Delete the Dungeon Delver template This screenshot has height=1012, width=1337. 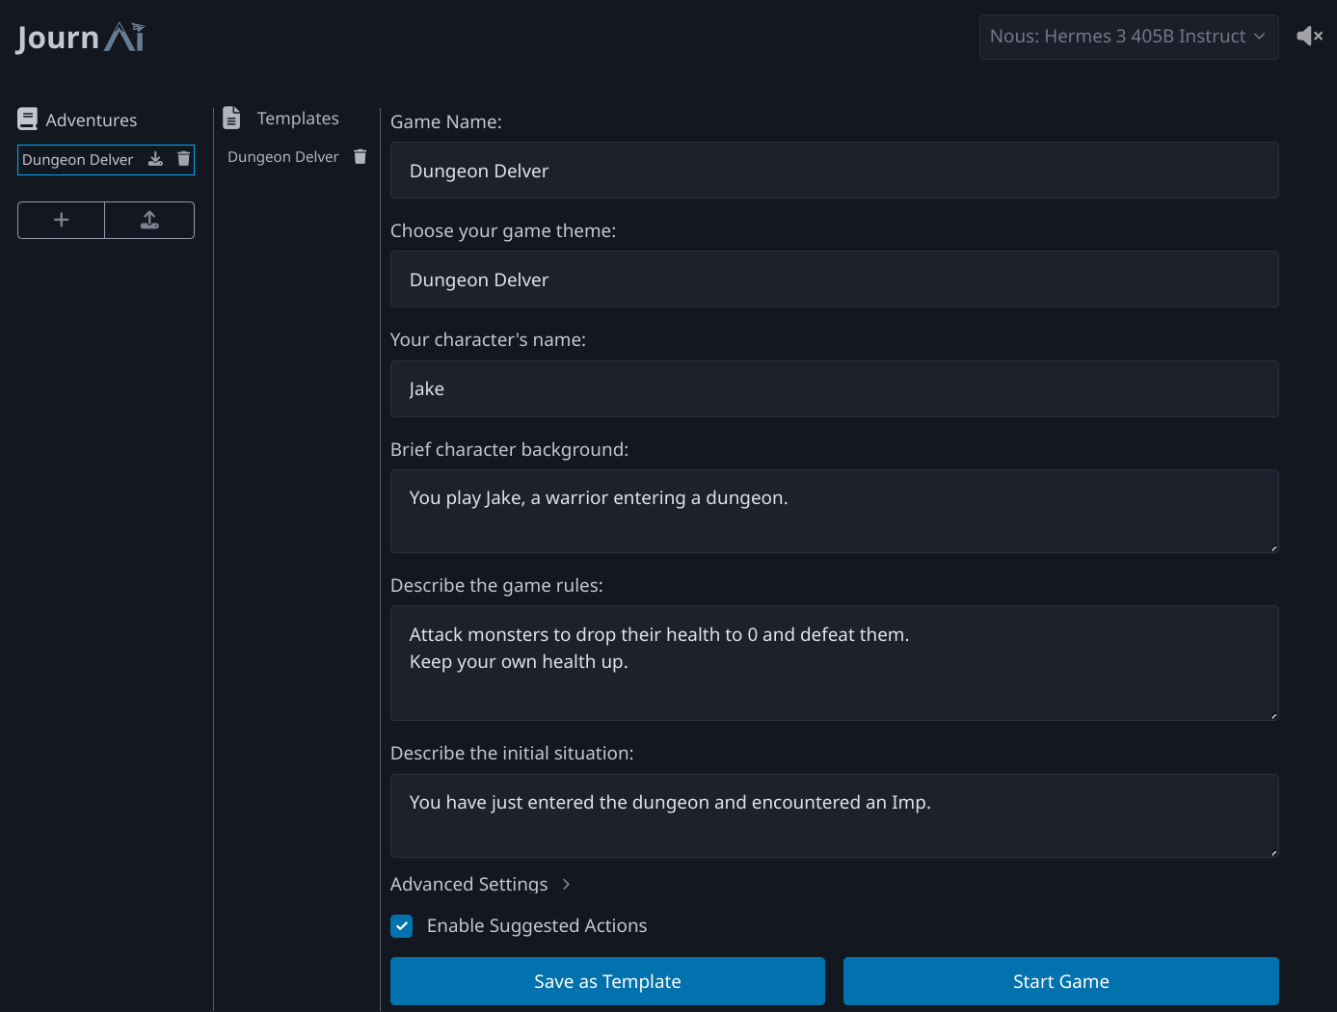click(x=360, y=157)
